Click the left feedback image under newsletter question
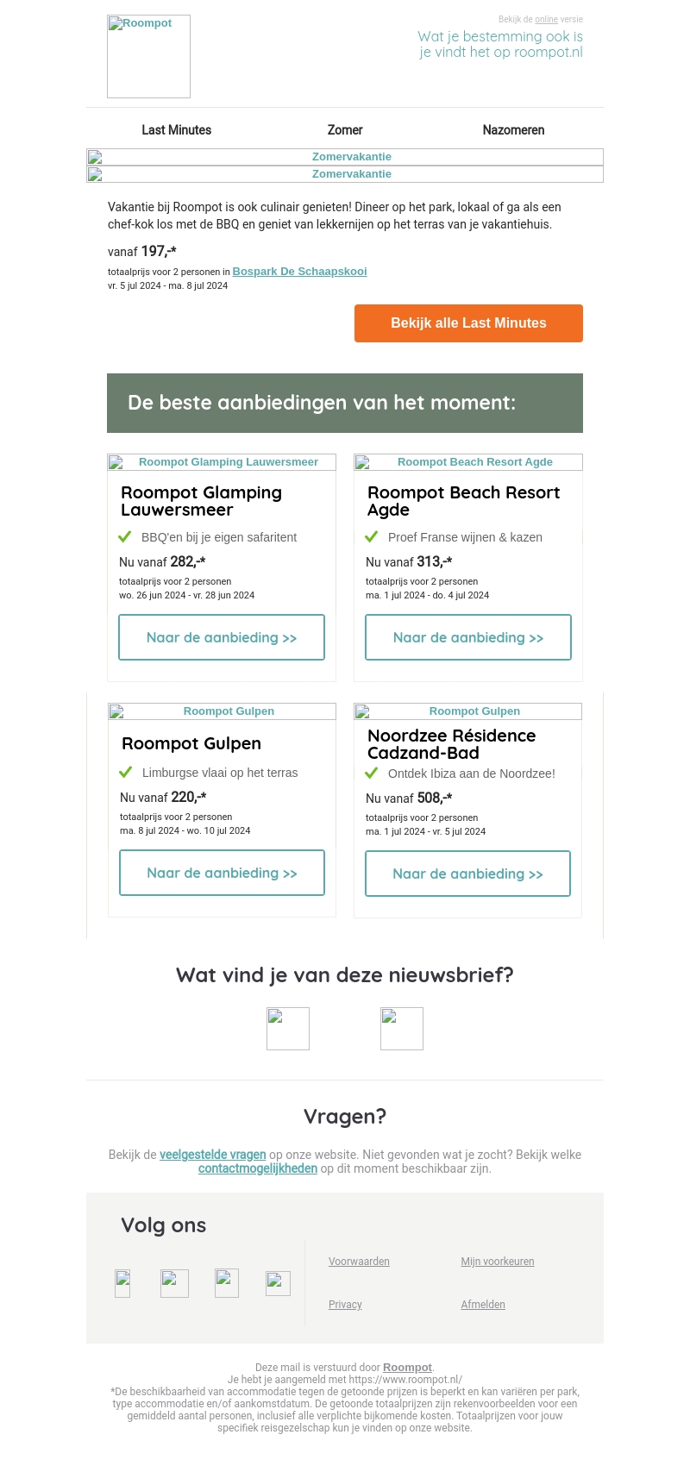Screen dimensions: 690x1472 pyautogui.click(x=288, y=1029)
